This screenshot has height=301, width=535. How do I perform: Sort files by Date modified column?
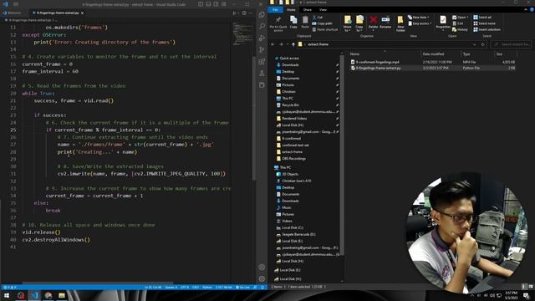tap(433, 54)
